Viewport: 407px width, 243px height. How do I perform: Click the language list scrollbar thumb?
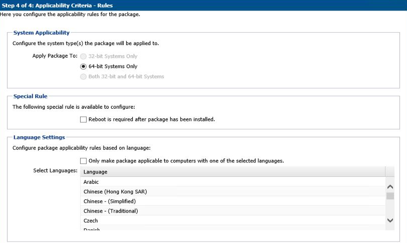coord(390,196)
